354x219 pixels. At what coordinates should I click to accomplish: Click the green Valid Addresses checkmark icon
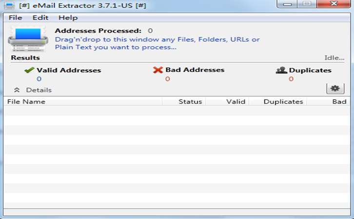pyautogui.click(x=29, y=70)
